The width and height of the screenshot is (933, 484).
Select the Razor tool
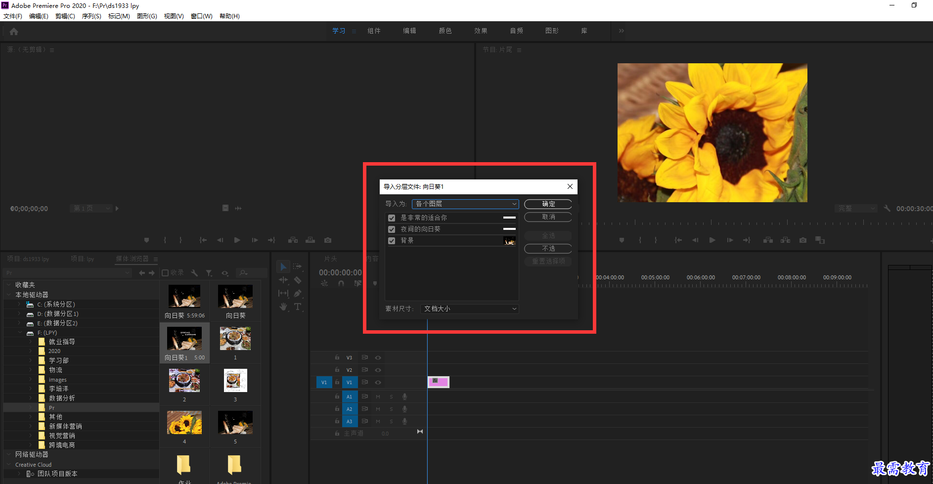(298, 280)
